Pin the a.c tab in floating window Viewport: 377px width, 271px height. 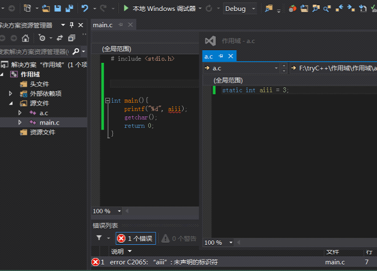[x=221, y=56]
